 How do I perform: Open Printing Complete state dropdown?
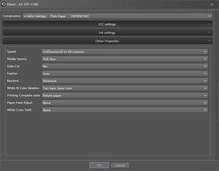(x=125, y=95)
